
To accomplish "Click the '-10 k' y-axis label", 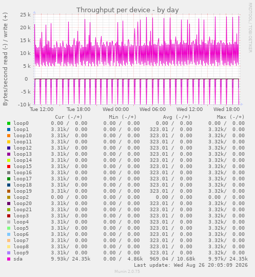I will click(24, 105).
